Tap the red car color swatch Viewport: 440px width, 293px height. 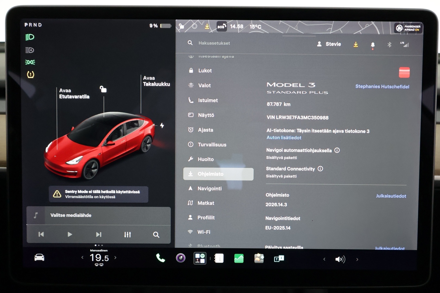[404, 72]
